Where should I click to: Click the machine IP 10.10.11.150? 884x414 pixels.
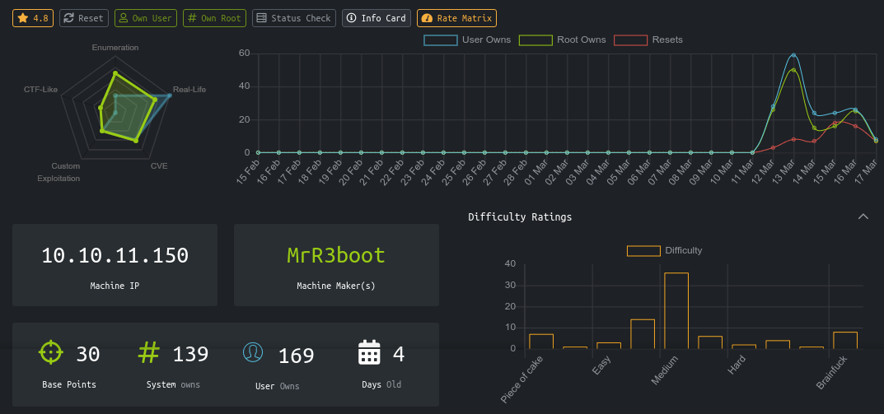click(115, 255)
